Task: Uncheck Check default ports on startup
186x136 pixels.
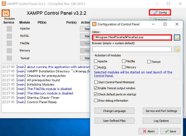Action: 96,94
